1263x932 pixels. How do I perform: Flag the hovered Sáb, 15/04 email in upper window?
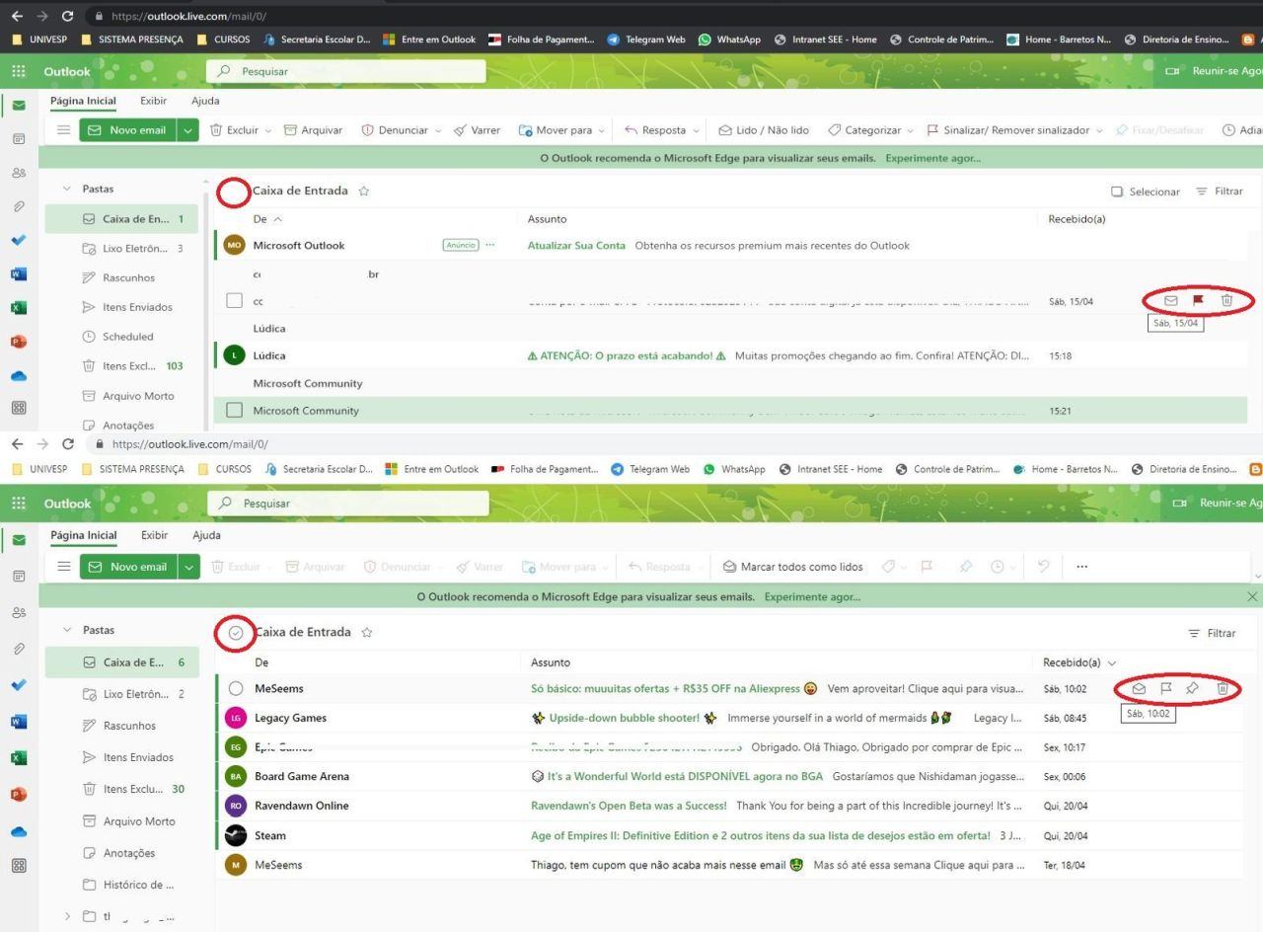tap(1199, 300)
